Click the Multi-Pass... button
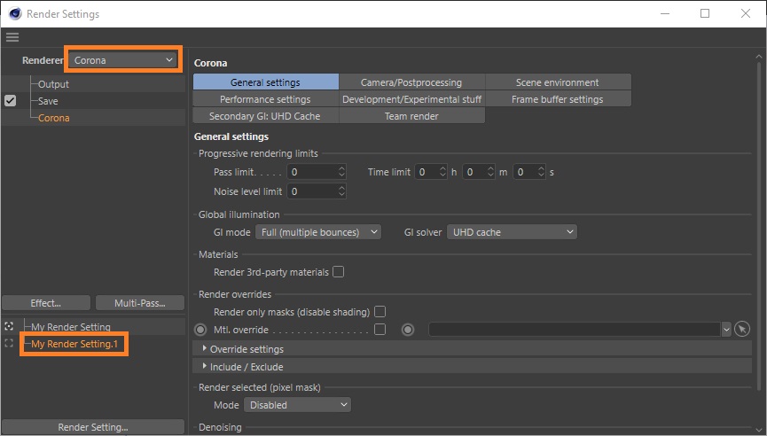This screenshot has width=767, height=436. pyautogui.click(x=139, y=303)
